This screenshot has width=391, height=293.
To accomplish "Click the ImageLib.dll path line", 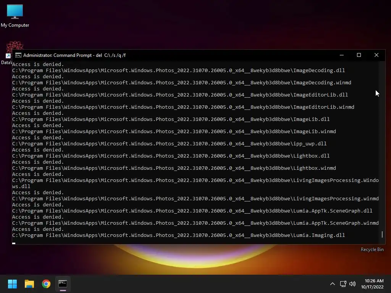I will (x=171, y=119).
